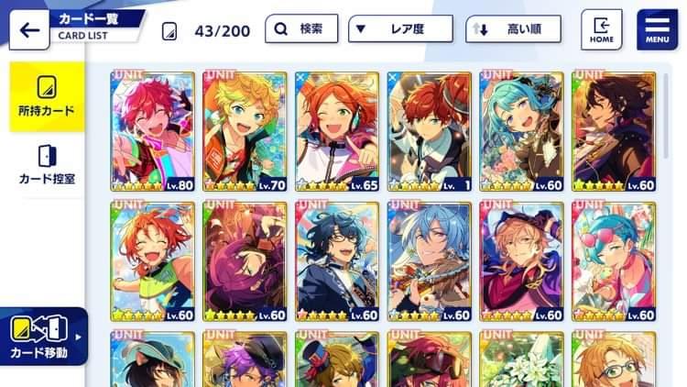Choose the Lv.1 card

(x=430, y=132)
